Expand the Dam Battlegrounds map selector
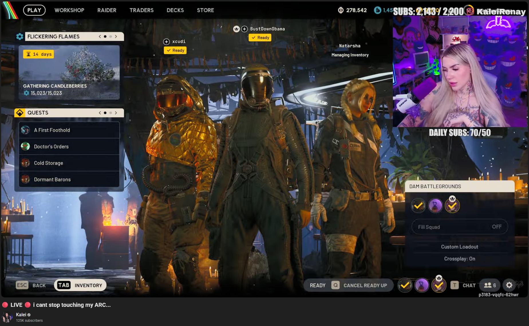Image resolution: width=529 pixels, height=326 pixels. (x=460, y=186)
